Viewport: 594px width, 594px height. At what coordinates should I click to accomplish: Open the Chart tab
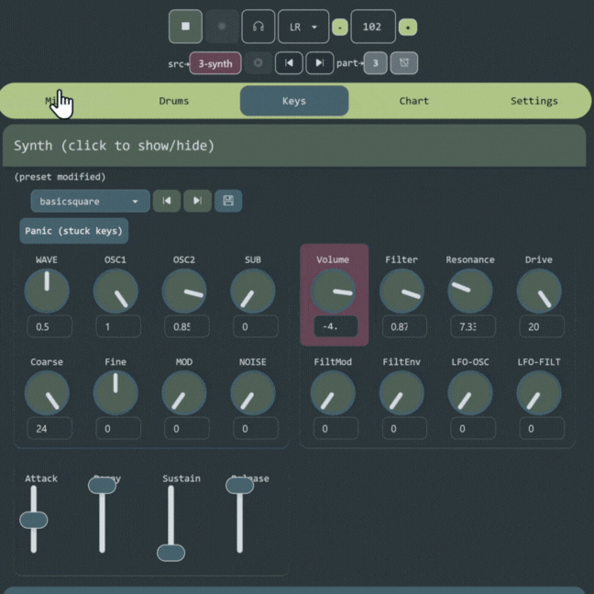[x=413, y=101]
